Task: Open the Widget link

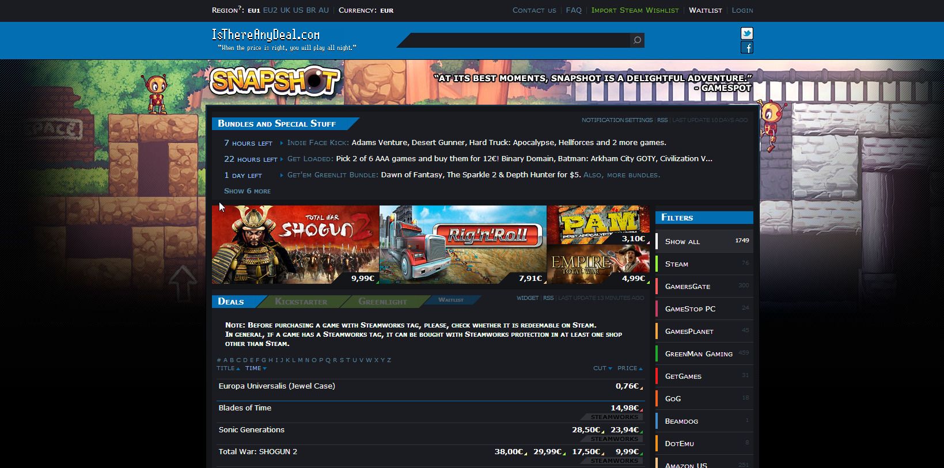Action: click(528, 298)
